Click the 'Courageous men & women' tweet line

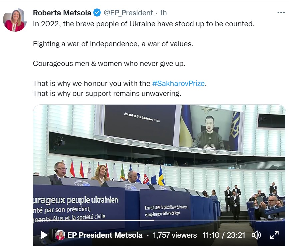[x=109, y=63]
